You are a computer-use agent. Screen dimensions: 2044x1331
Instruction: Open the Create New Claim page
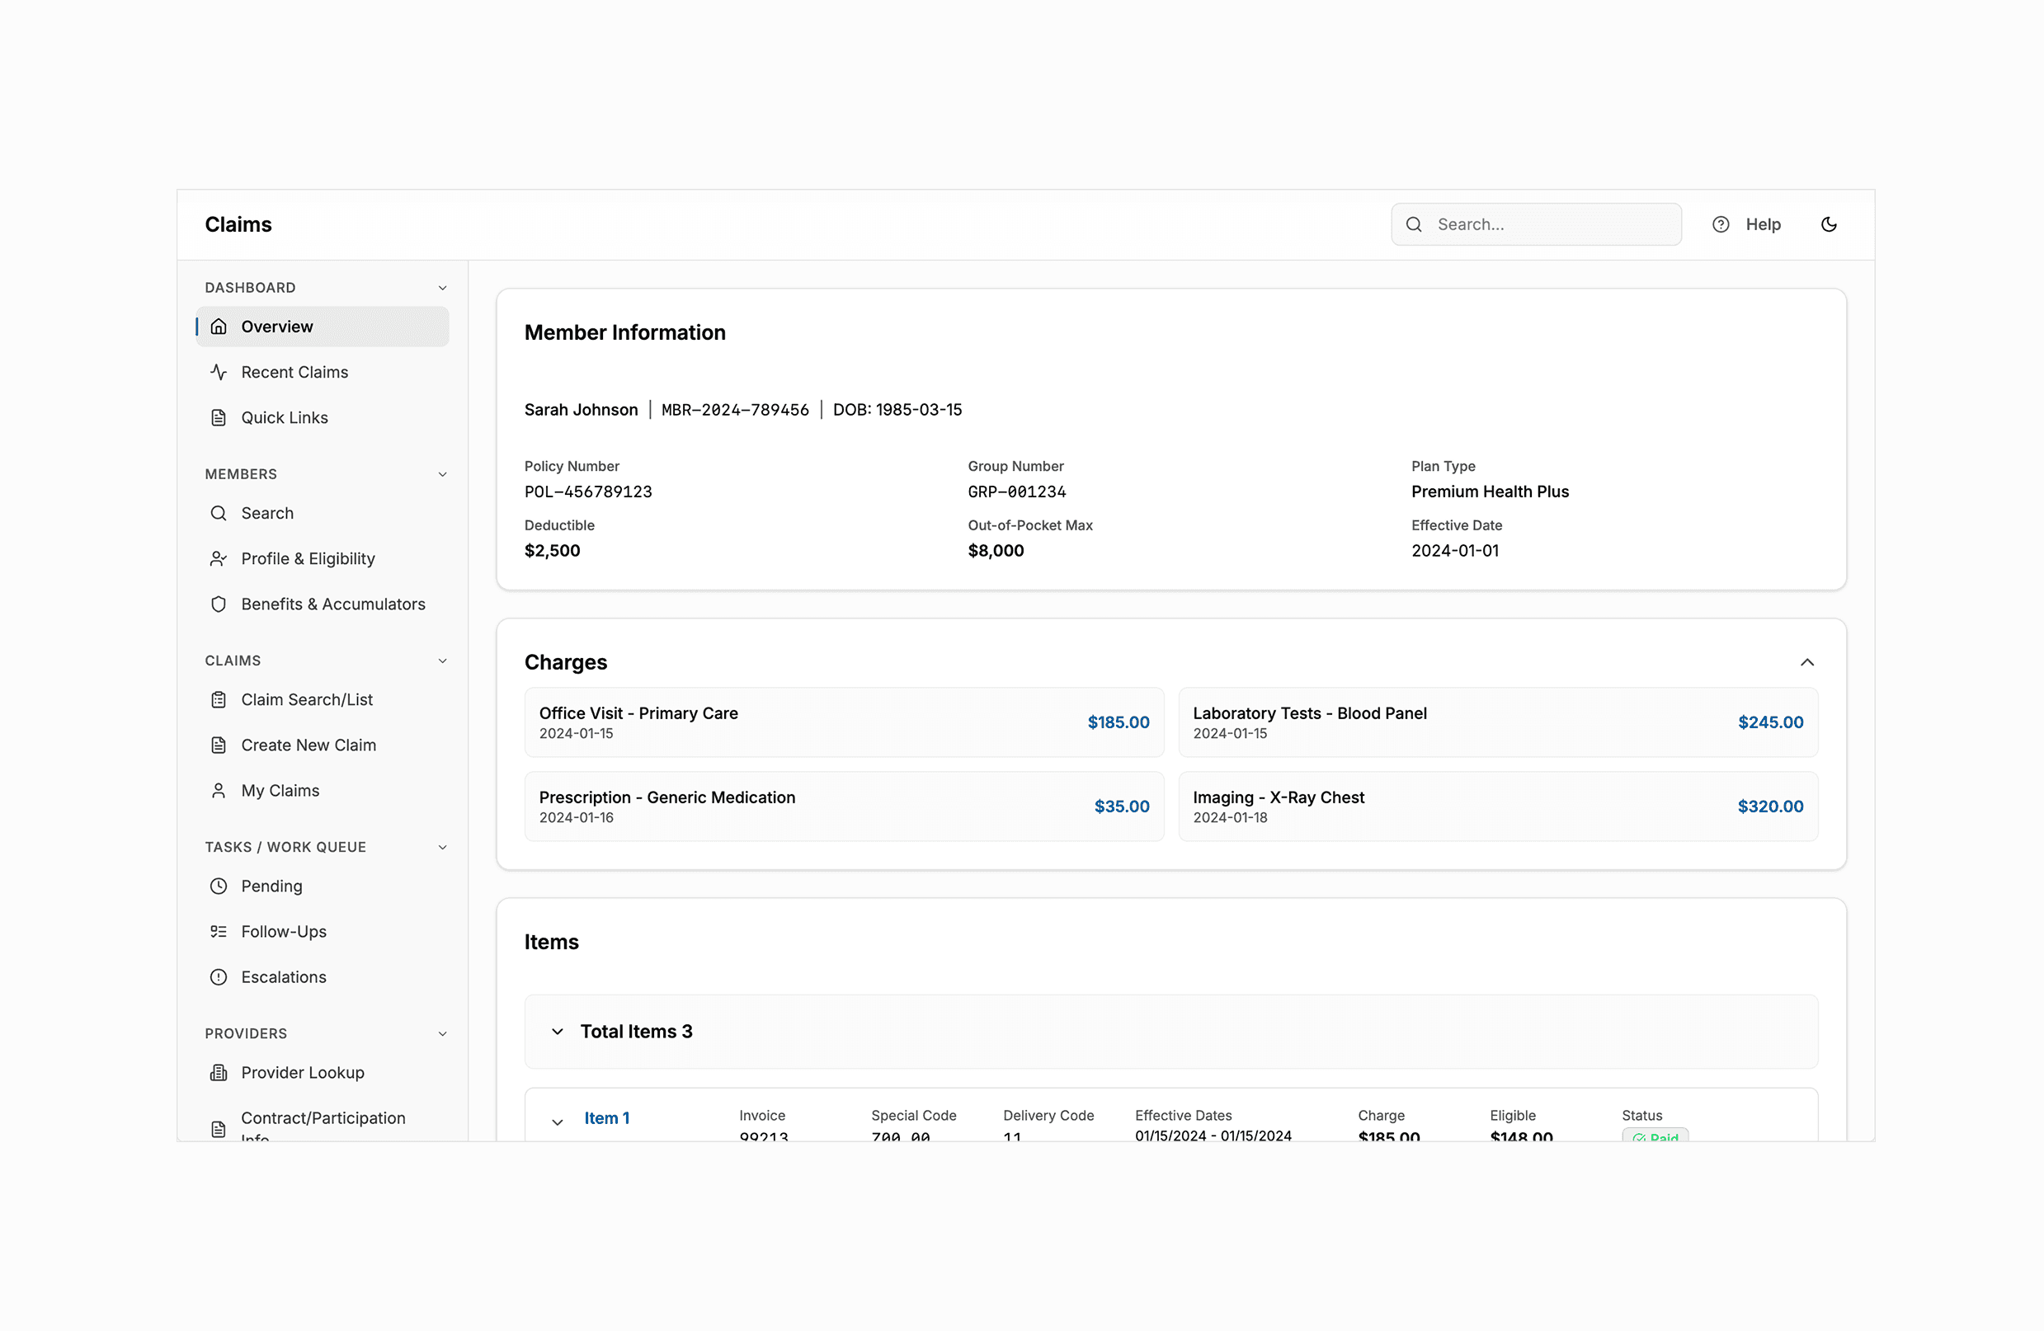tap(308, 745)
